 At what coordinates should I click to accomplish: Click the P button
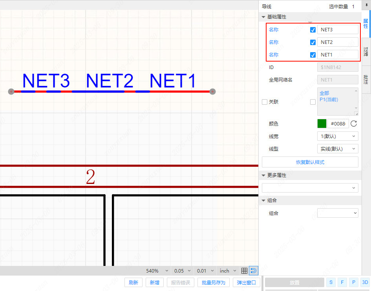(x=354, y=282)
